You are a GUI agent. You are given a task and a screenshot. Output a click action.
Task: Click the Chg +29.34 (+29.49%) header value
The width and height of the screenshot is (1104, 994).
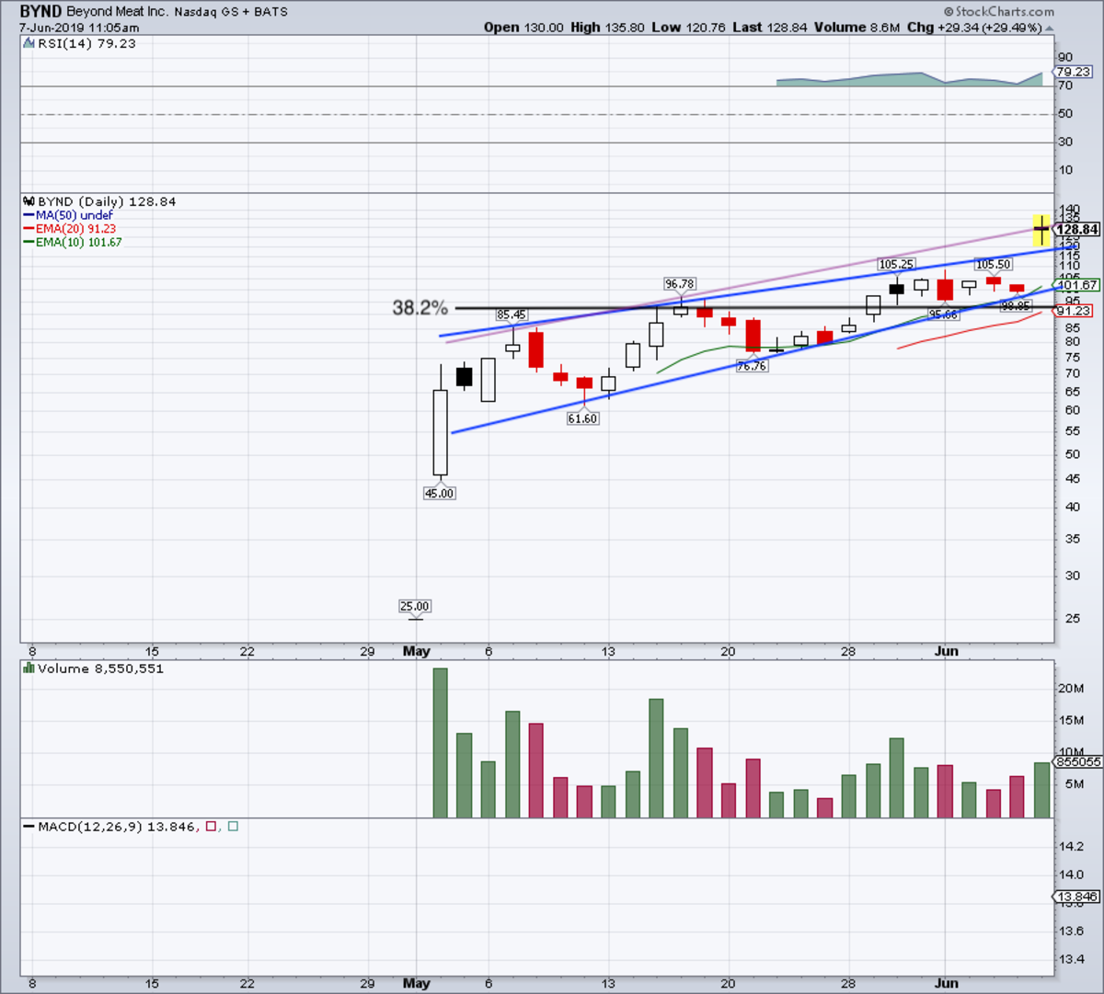click(x=979, y=28)
